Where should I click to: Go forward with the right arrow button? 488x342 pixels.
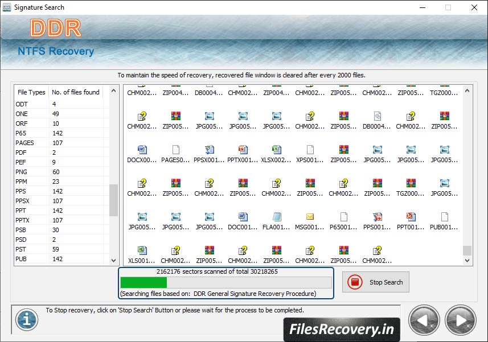click(460, 320)
